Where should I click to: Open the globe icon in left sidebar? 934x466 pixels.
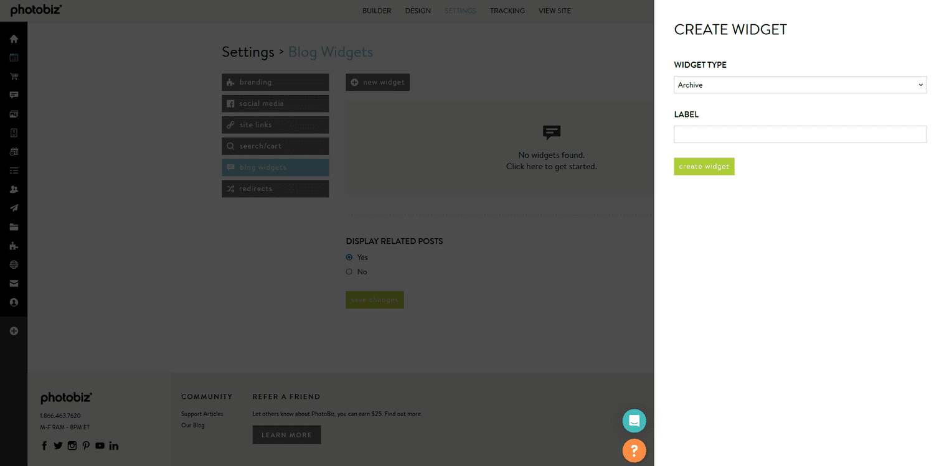pos(14,264)
